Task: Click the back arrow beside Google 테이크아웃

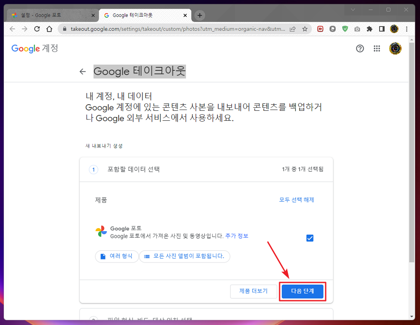Action: pos(83,72)
